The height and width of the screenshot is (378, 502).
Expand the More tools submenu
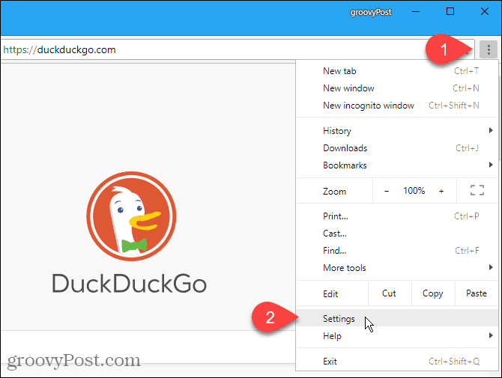pos(397,268)
